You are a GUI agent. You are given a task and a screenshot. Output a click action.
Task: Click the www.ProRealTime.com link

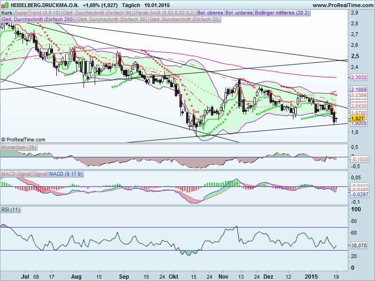point(343,5)
